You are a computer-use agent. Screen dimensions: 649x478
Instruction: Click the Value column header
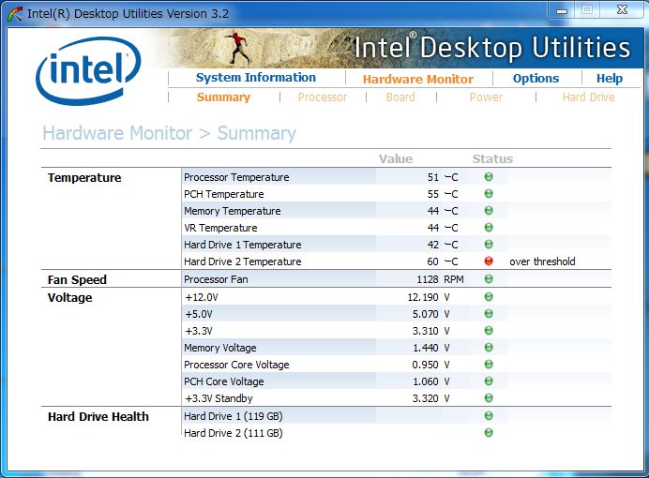pos(396,159)
